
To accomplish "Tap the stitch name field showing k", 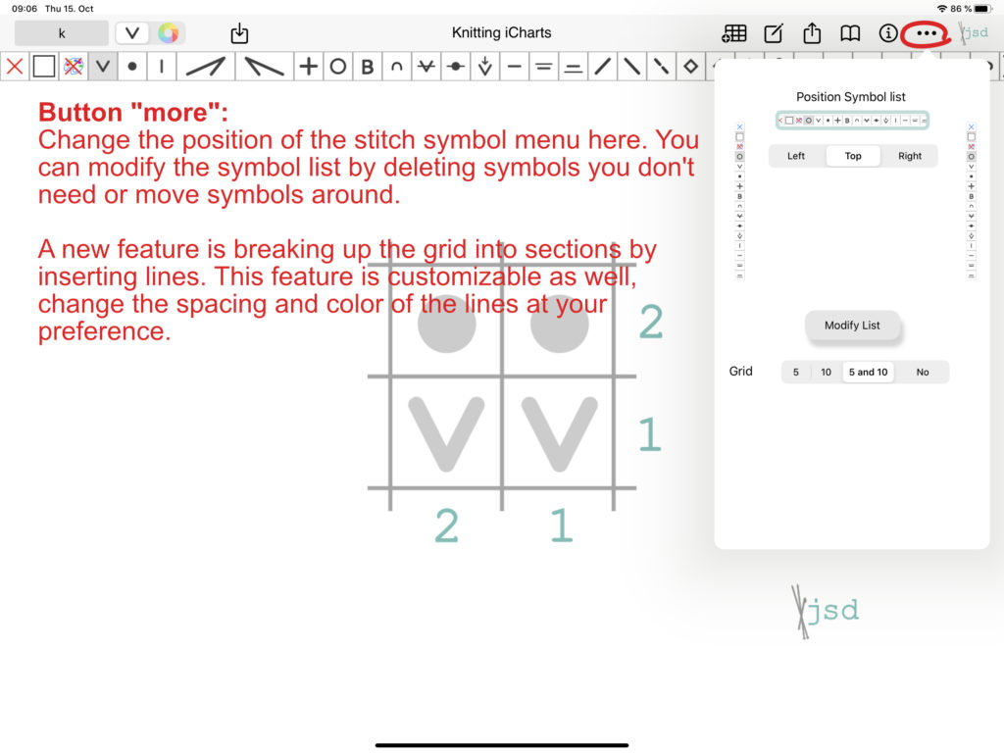I will click(x=62, y=33).
